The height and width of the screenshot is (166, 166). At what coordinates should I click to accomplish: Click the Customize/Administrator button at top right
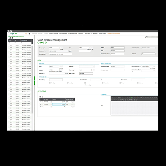pyautogui.click(x=151, y=37)
